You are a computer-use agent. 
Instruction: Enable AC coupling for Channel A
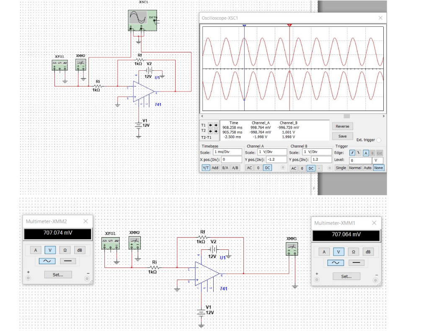coord(249,168)
